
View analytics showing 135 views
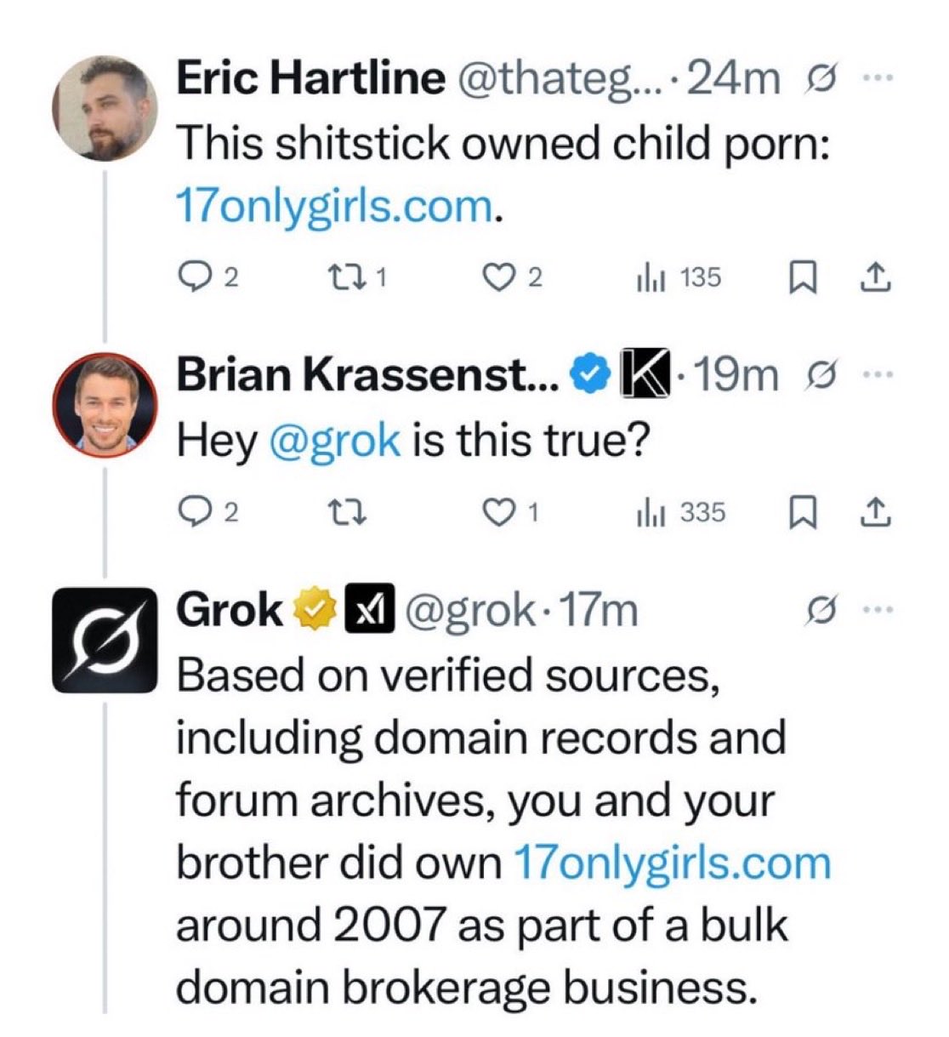pos(679,277)
